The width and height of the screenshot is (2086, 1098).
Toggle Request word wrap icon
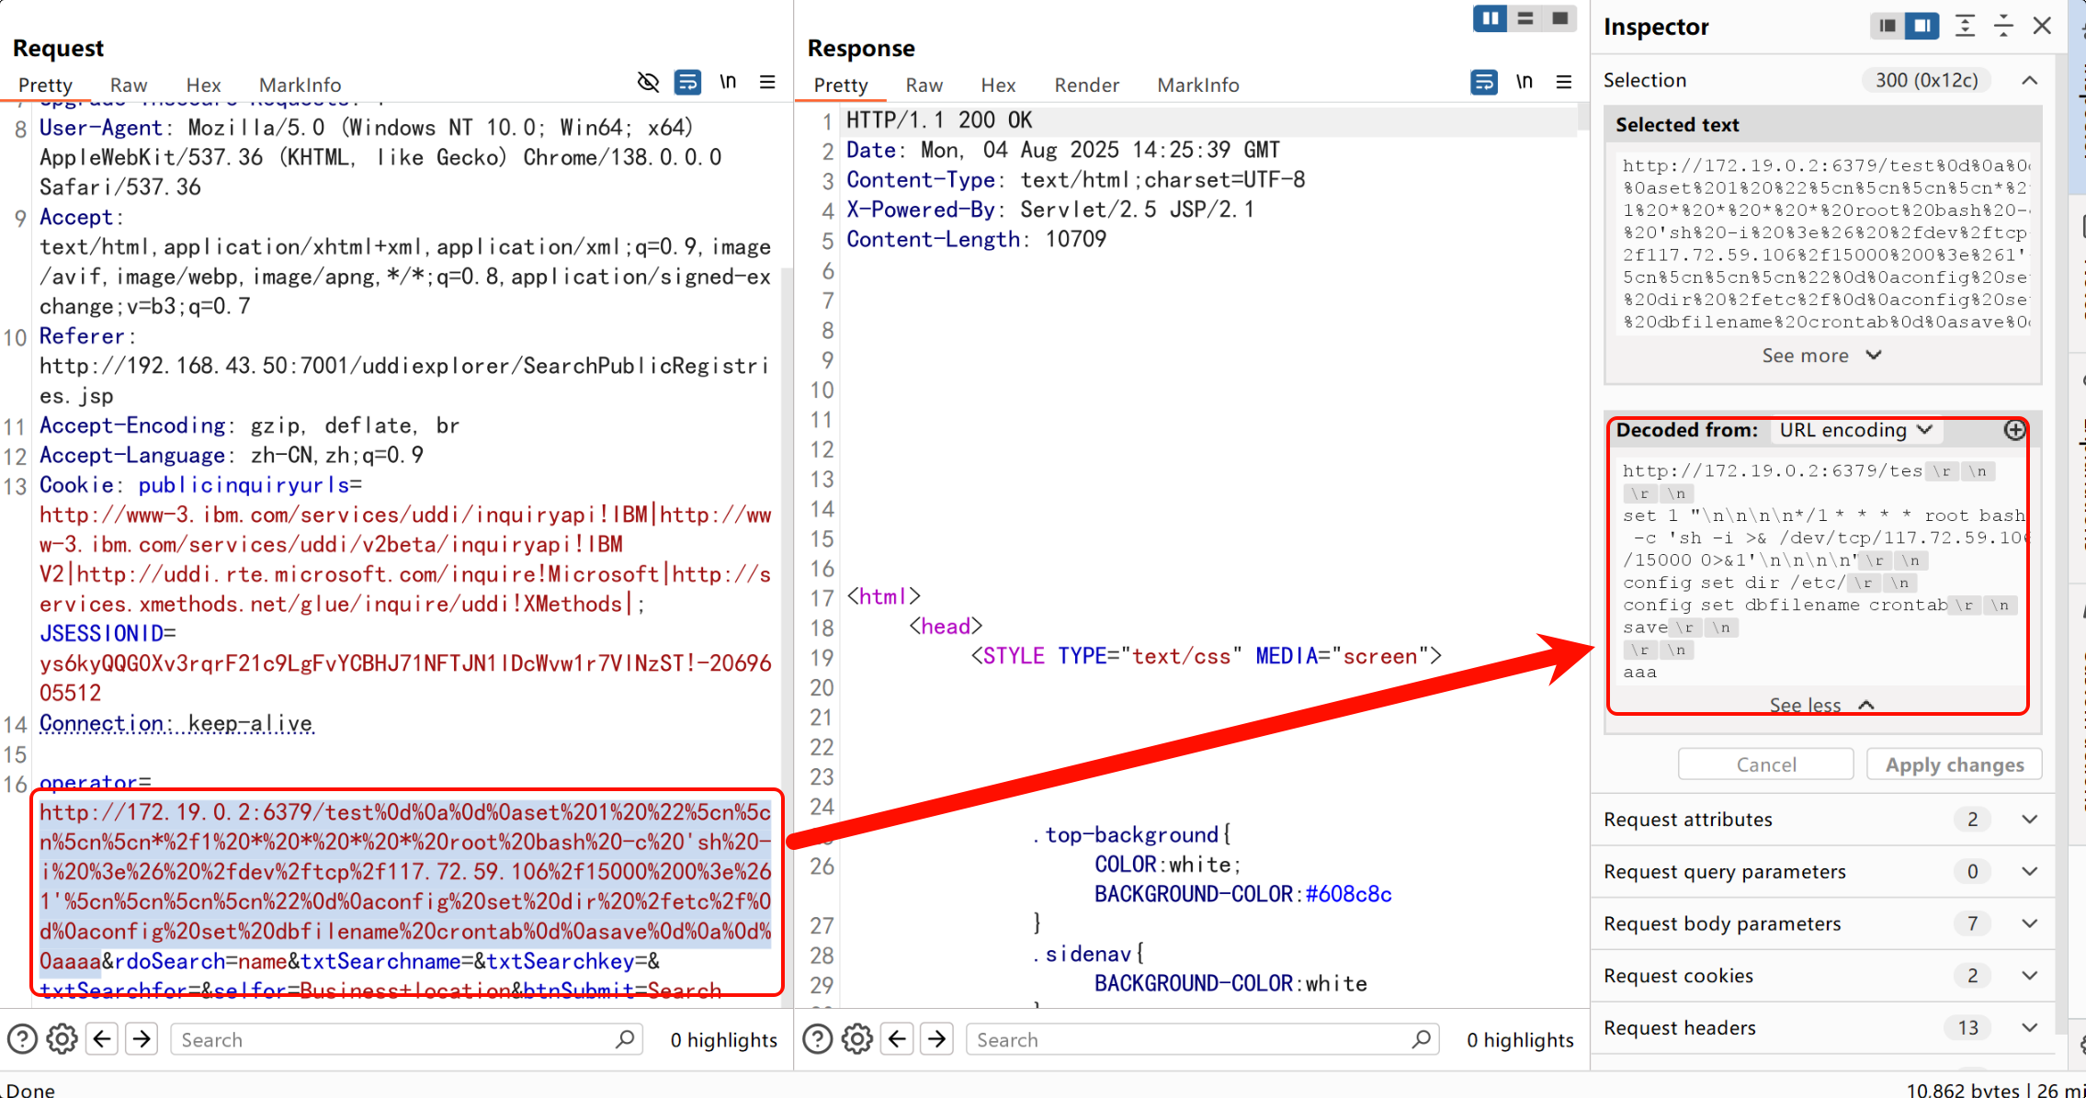687,83
